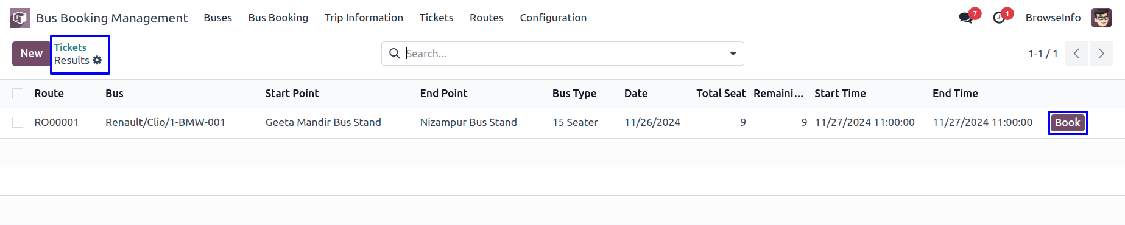Viewport: 1125px width, 225px height.
Task: Expand the search options dropdown arrow
Action: coord(733,54)
